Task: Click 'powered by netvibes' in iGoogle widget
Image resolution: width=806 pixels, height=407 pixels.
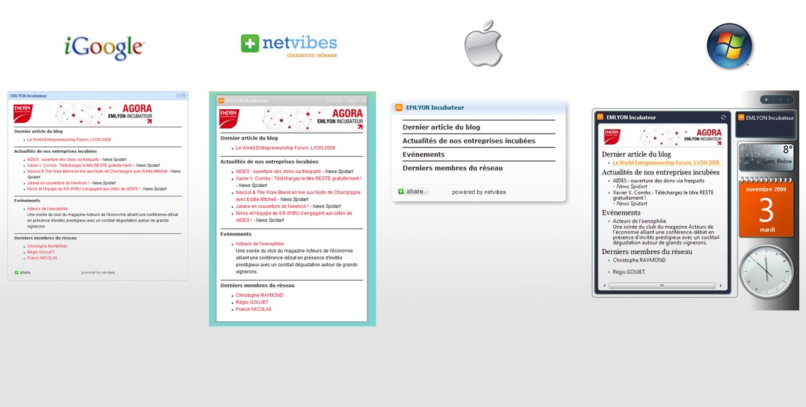Action: (x=98, y=272)
